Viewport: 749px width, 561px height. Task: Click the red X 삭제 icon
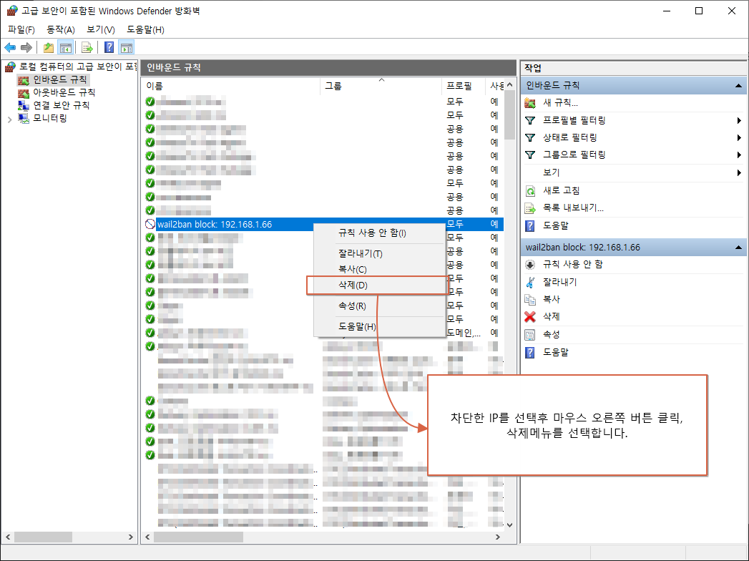coord(530,317)
